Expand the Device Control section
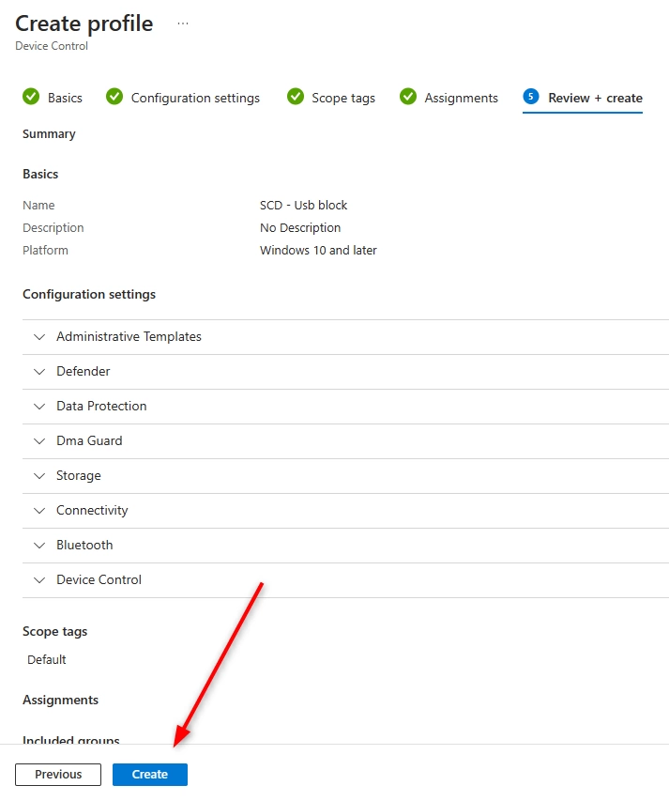 38,579
